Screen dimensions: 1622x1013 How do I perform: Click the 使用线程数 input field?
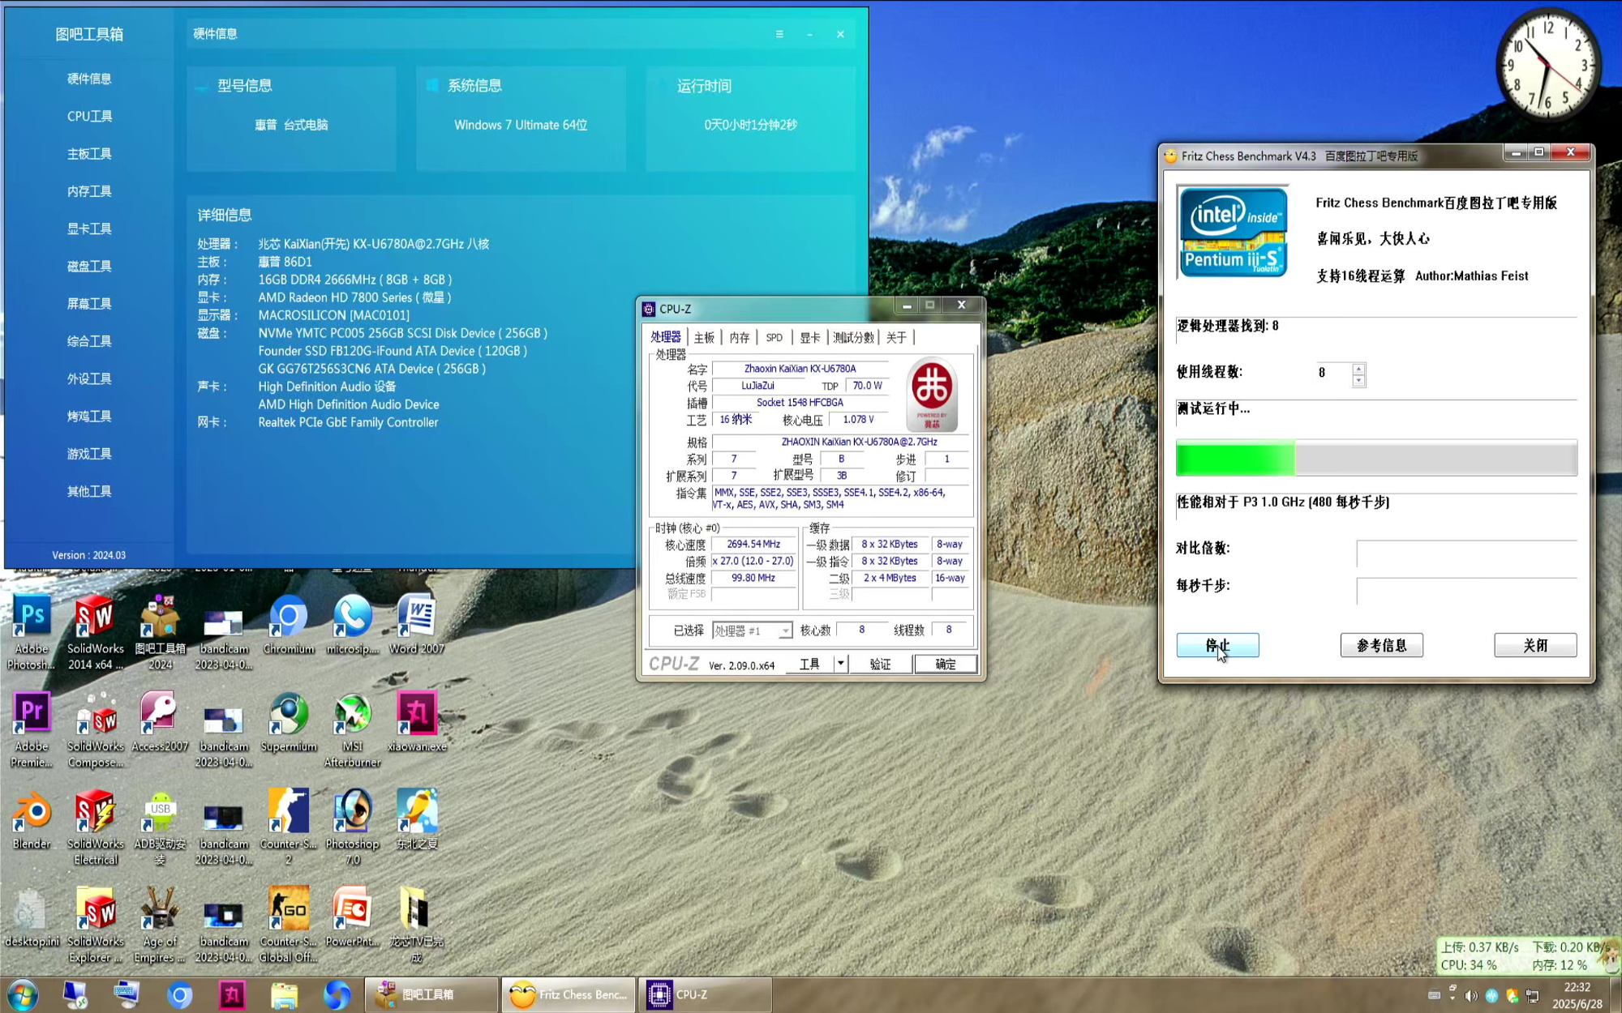[x=1334, y=373]
